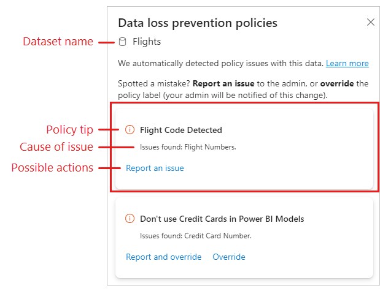Click the Issues found: Flight Numbers text
The height and width of the screenshot is (291, 380).
point(188,147)
